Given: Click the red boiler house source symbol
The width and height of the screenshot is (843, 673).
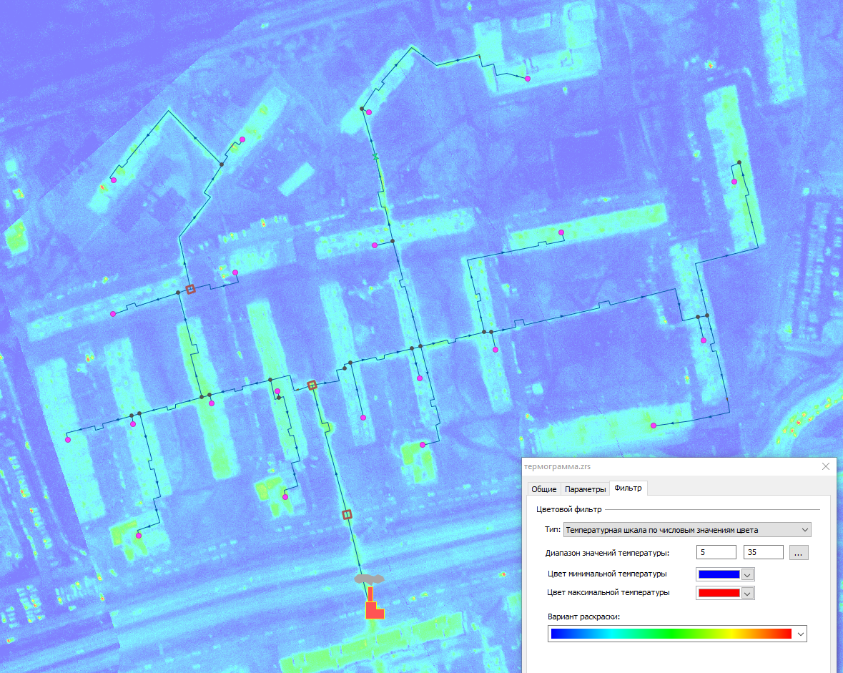Looking at the screenshot, I should [x=374, y=608].
